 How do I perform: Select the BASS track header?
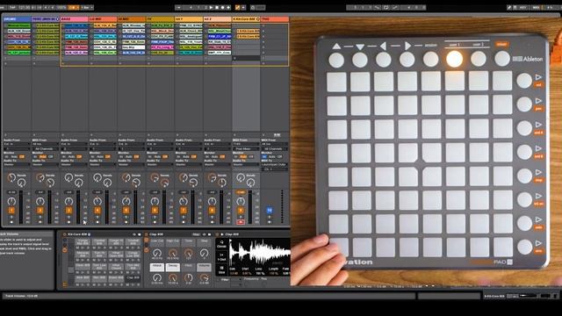(x=74, y=19)
